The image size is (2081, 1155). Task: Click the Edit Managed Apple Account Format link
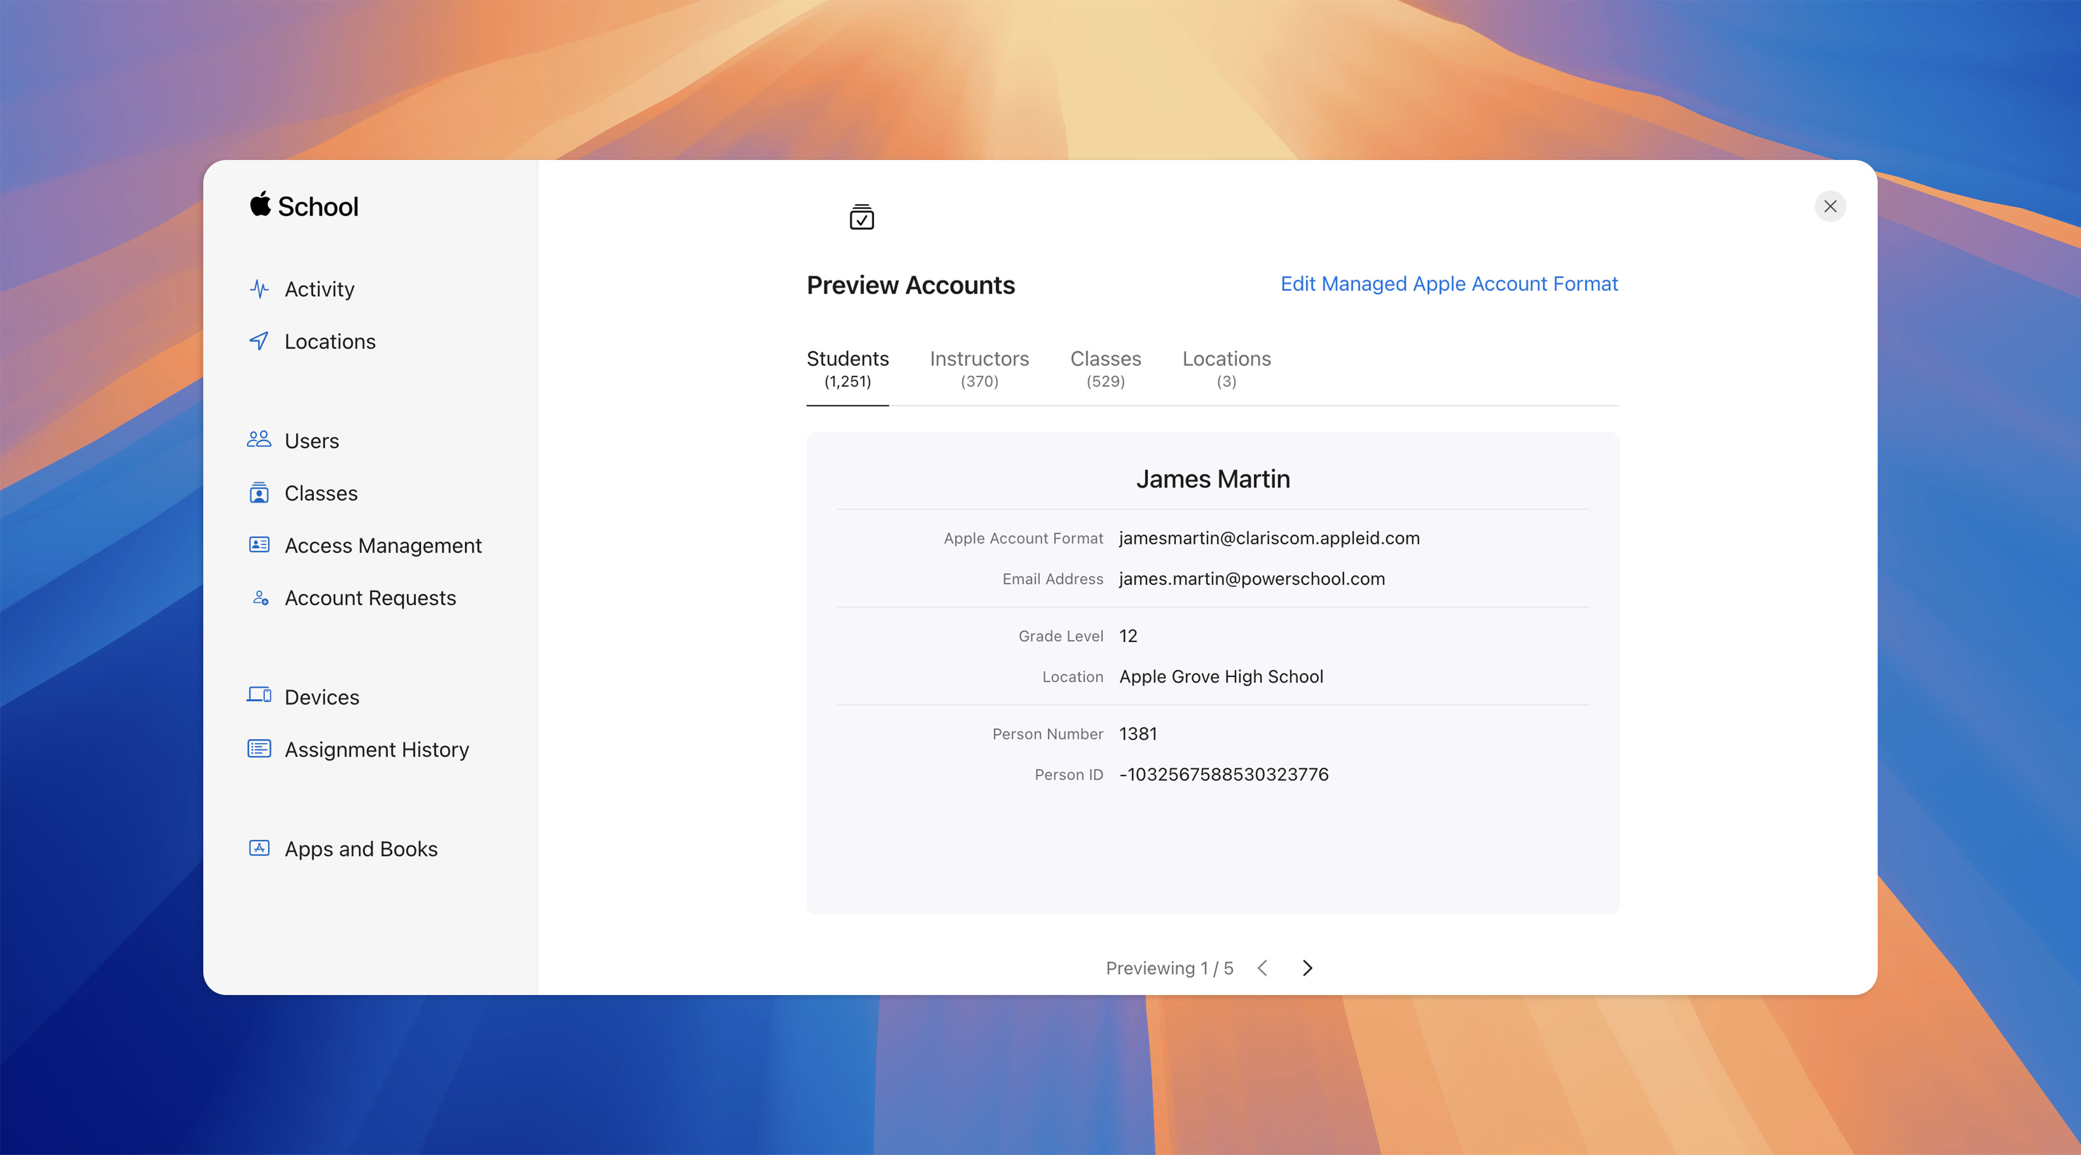(x=1449, y=284)
